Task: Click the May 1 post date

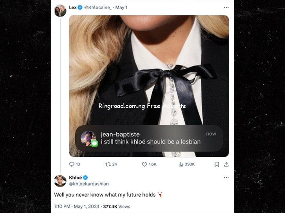Action: click(x=121, y=7)
